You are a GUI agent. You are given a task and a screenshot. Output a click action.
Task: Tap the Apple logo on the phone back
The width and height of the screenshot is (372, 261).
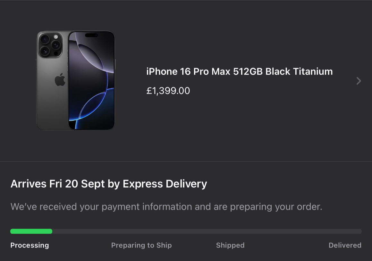[60, 80]
